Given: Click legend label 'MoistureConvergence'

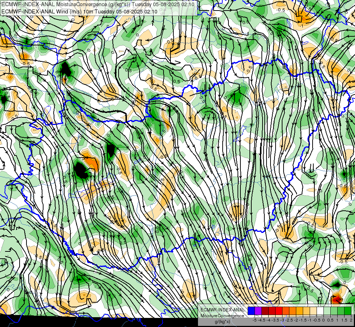Looking at the screenshot, I should [x=222, y=316].
